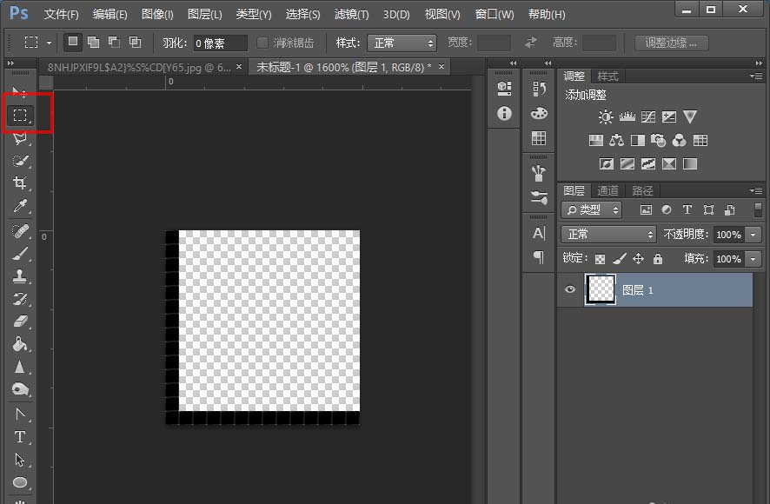
Task: Select the Rectangular Marquee tool
Action: pos(21,115)
